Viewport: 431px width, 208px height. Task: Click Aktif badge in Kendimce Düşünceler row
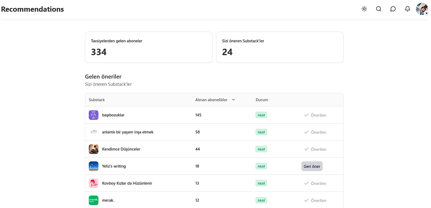coord(261,149)
